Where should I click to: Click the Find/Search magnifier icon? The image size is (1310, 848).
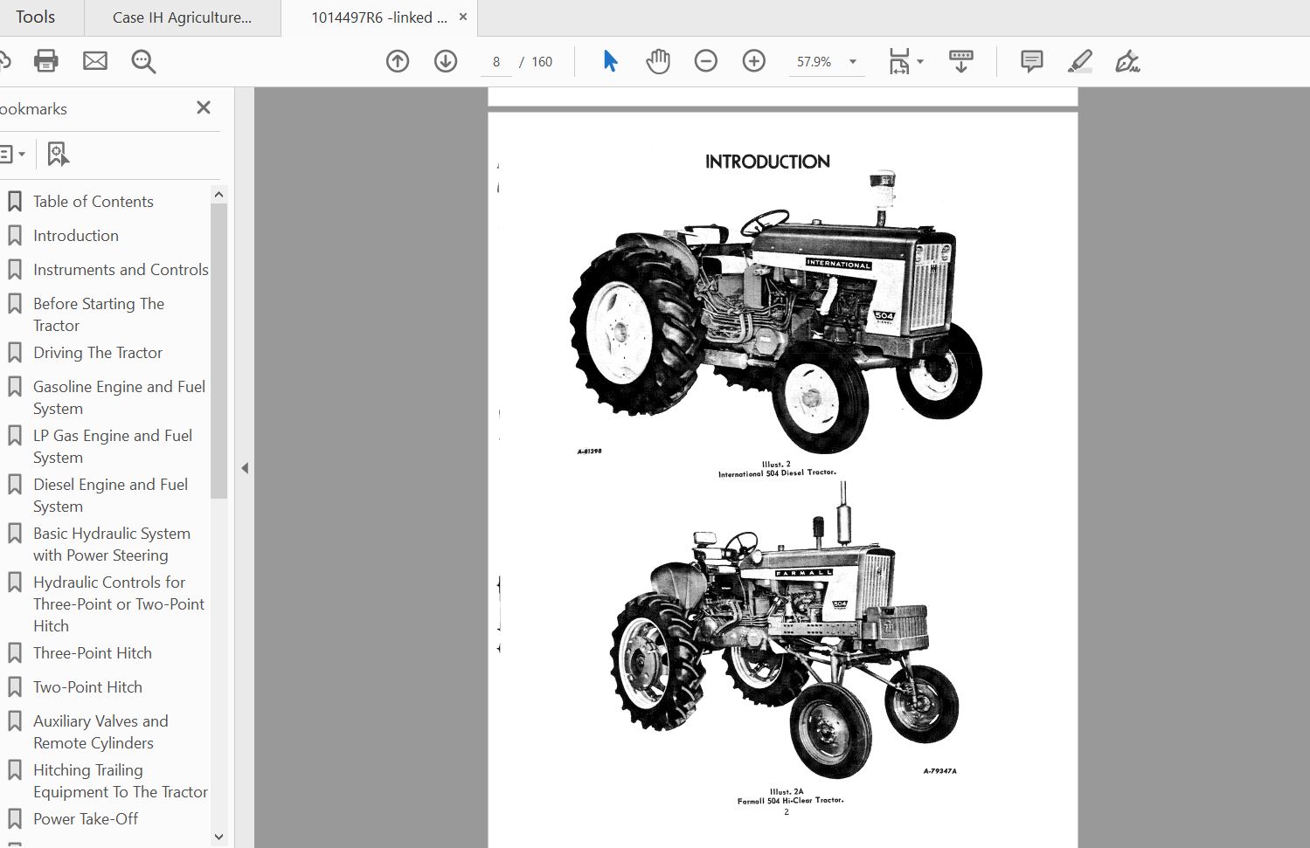coord(143,61)
